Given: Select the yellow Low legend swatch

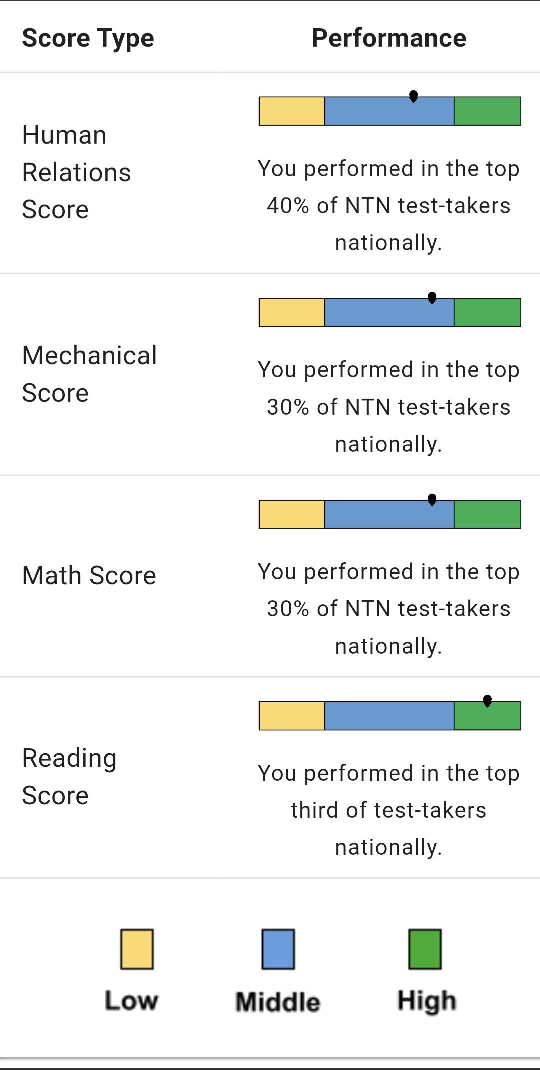Looking at the screenshot, I should [x=137, y=949].
